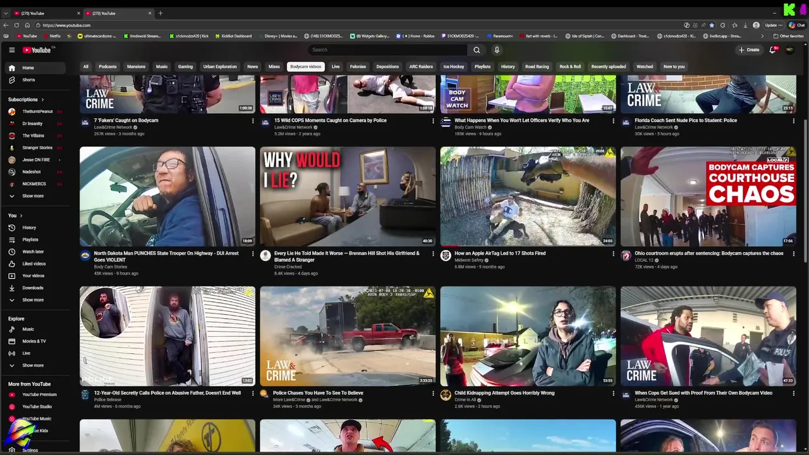The width and height of the screenshot is (809, 455).
Task: Open options menu for 'How an Apple AirTag' video
Action: pyautogui.click(x=613, y=254)
